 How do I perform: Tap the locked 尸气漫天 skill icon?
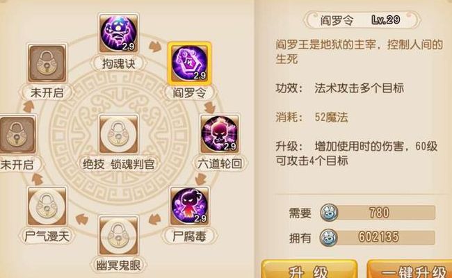[47, 206]
